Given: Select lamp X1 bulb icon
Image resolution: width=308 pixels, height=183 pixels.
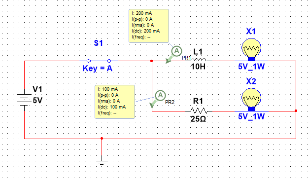Looking at the screenshot, I should pyautogui.click(x=251, y=49).
